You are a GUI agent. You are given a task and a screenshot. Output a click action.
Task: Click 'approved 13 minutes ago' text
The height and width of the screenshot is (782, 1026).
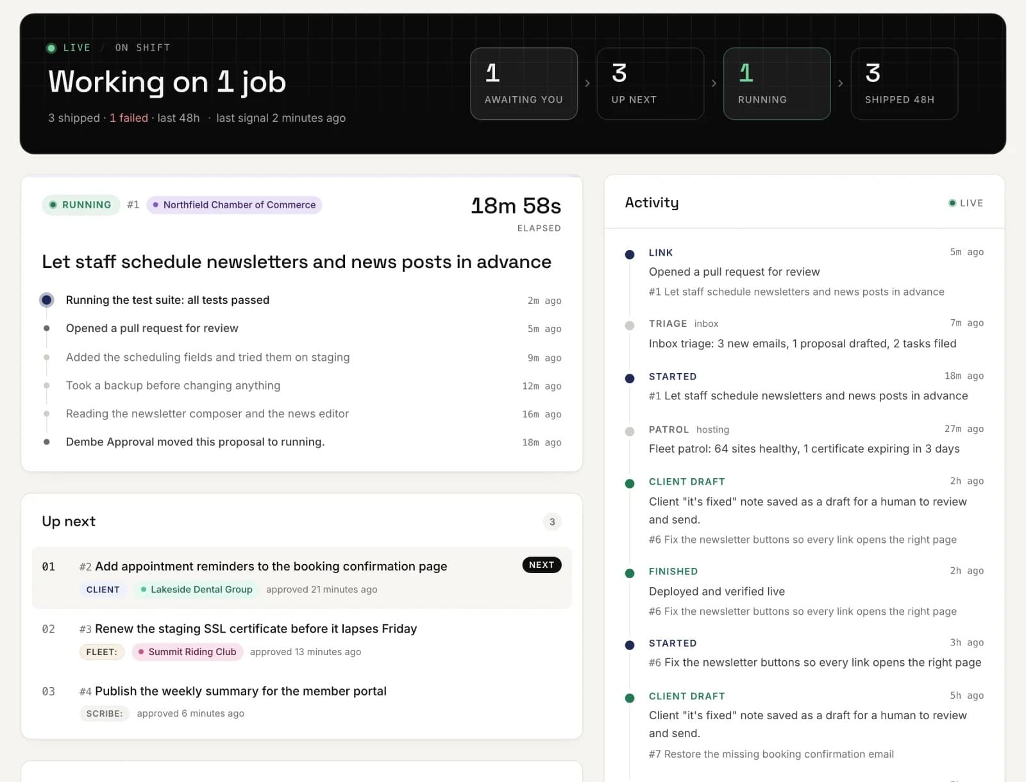pos(305,652)
